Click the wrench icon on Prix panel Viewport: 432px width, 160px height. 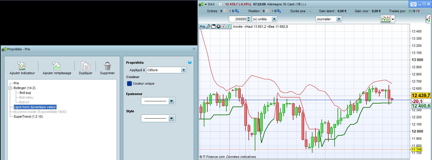tap(209, 27)
